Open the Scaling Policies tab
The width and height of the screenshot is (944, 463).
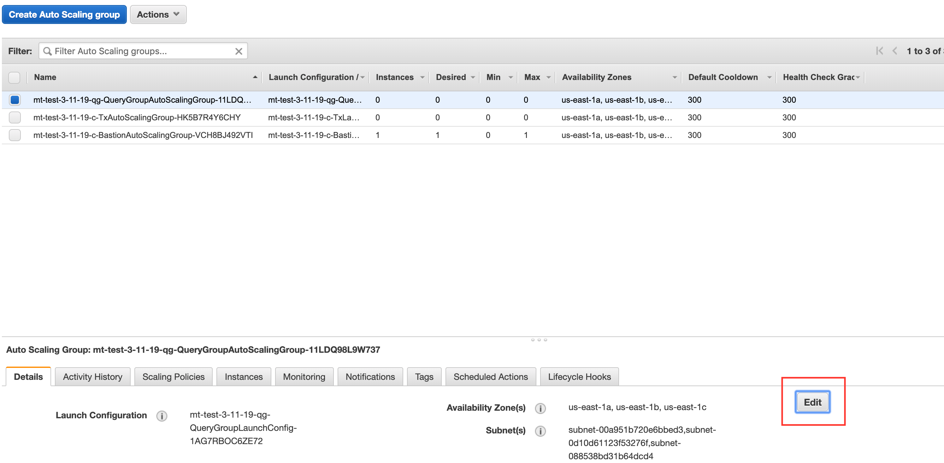173,377
